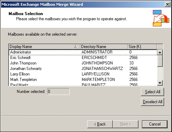This screenshot has width=172, height=132.
Task: Click the greyed-out Next button
Action: pyautogui.click(x=125, y=124)
